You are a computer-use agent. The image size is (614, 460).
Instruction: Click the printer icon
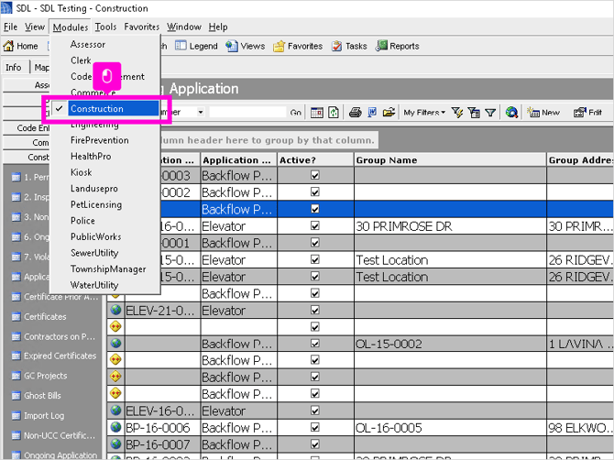pos(356,113)
